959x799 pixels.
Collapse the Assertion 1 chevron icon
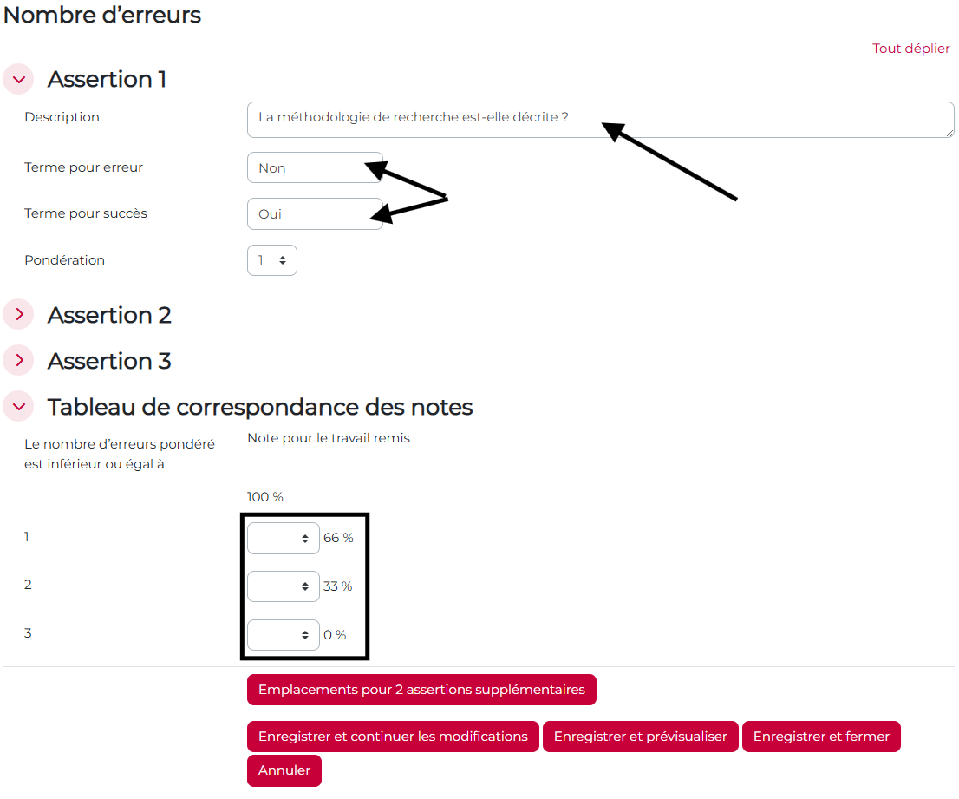(x=18, y=79)
